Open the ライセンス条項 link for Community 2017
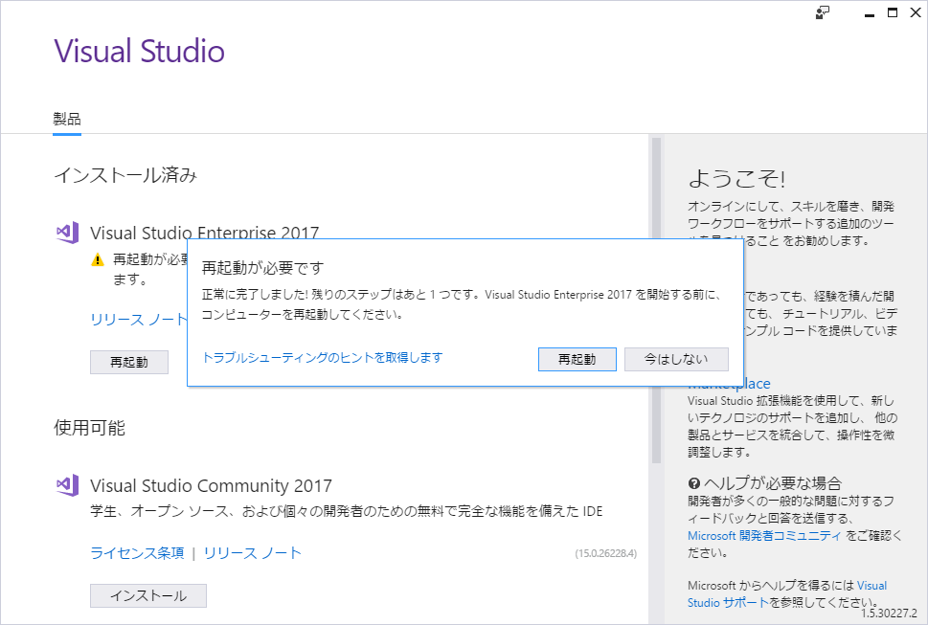Image resolution: width=928 pixels, height=625 pixels. pyautogui.click(x=137, y=553)
